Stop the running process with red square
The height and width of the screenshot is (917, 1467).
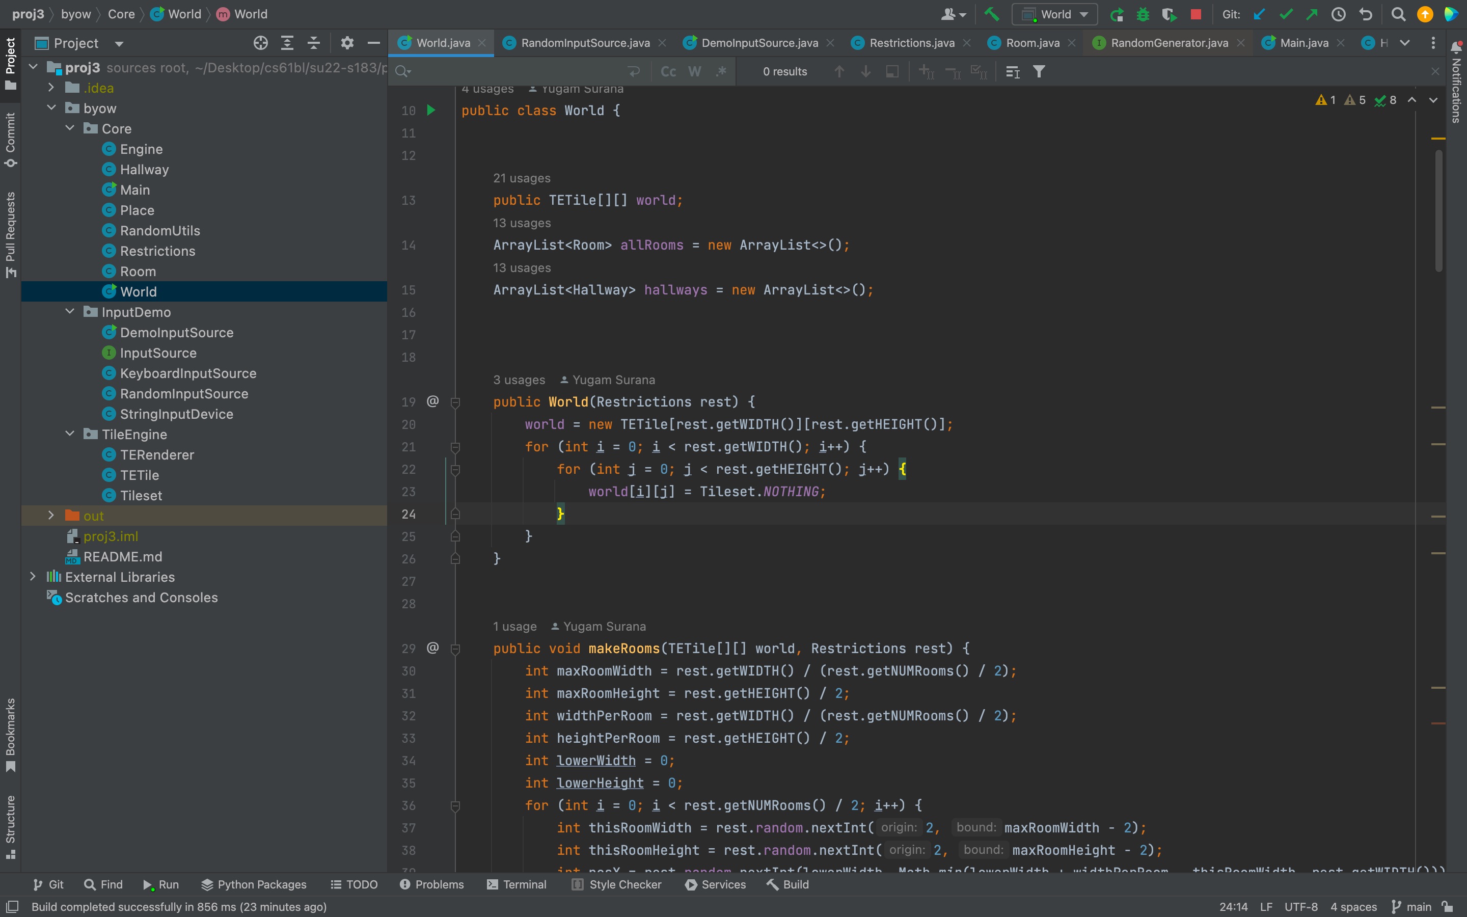point(1196,14)
